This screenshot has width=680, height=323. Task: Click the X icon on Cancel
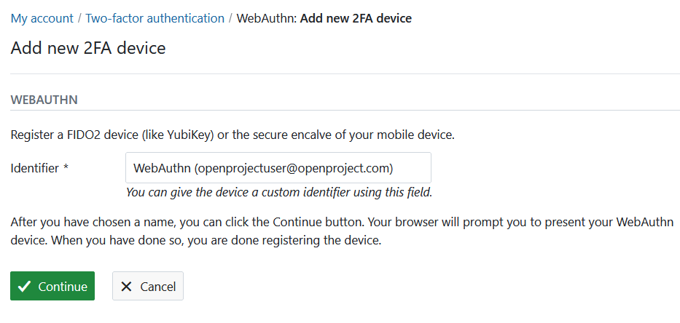pyautogui.click(x=126, y=287)
